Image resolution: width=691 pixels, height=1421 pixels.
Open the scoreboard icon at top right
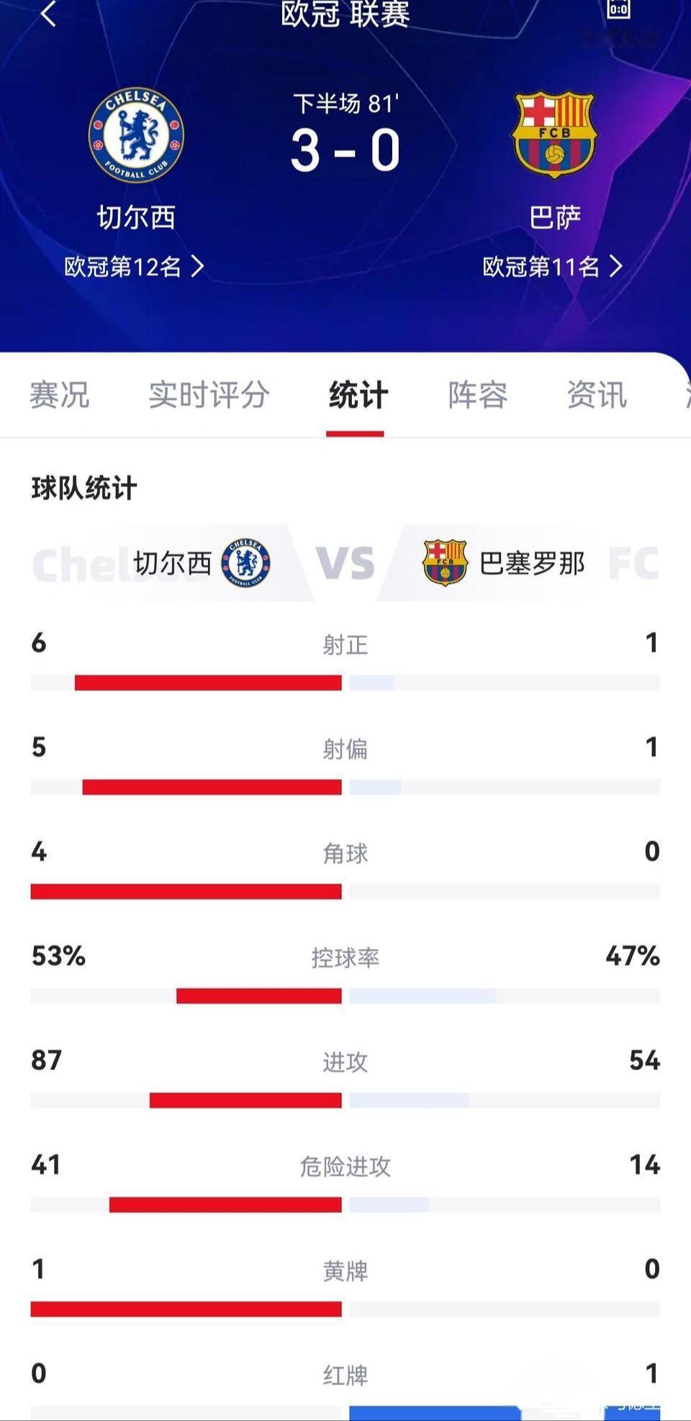point(618,8)
